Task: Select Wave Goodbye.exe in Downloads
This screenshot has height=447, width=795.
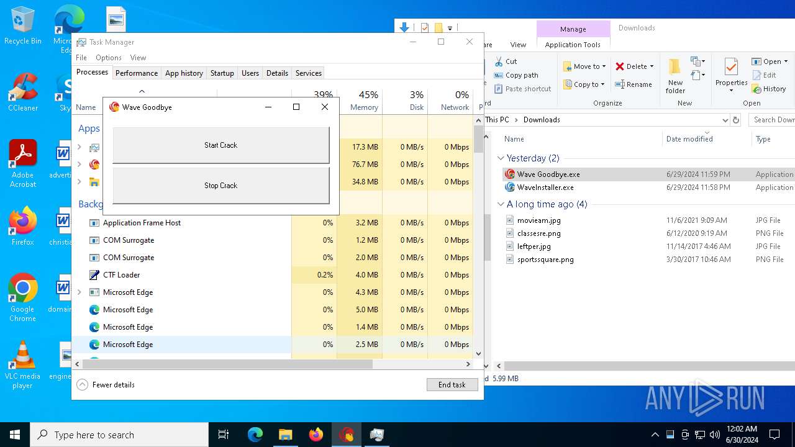Action: (548, 174)
